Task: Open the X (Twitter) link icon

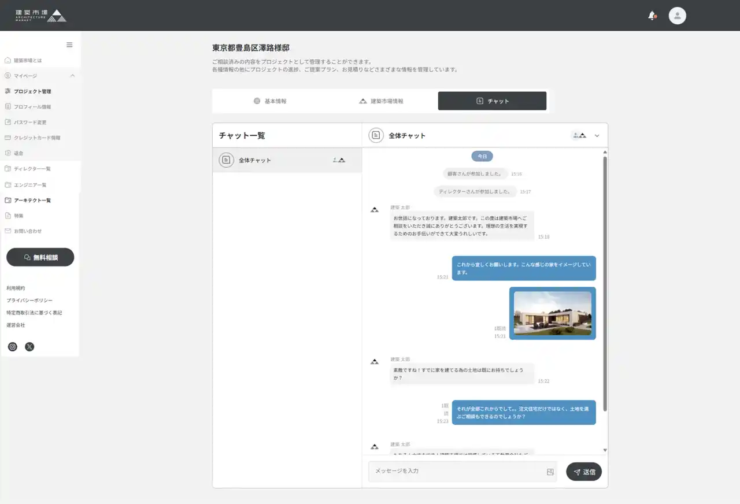Action: coord(29,347)
